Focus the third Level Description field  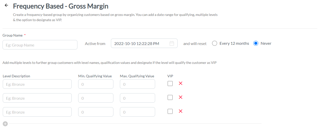(37, 112)
